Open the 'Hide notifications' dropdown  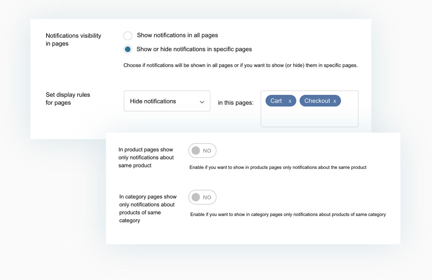click(167, 101)
